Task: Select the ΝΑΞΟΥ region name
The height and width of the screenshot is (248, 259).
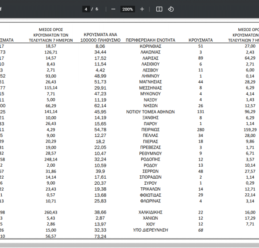Action: point(151,100)
